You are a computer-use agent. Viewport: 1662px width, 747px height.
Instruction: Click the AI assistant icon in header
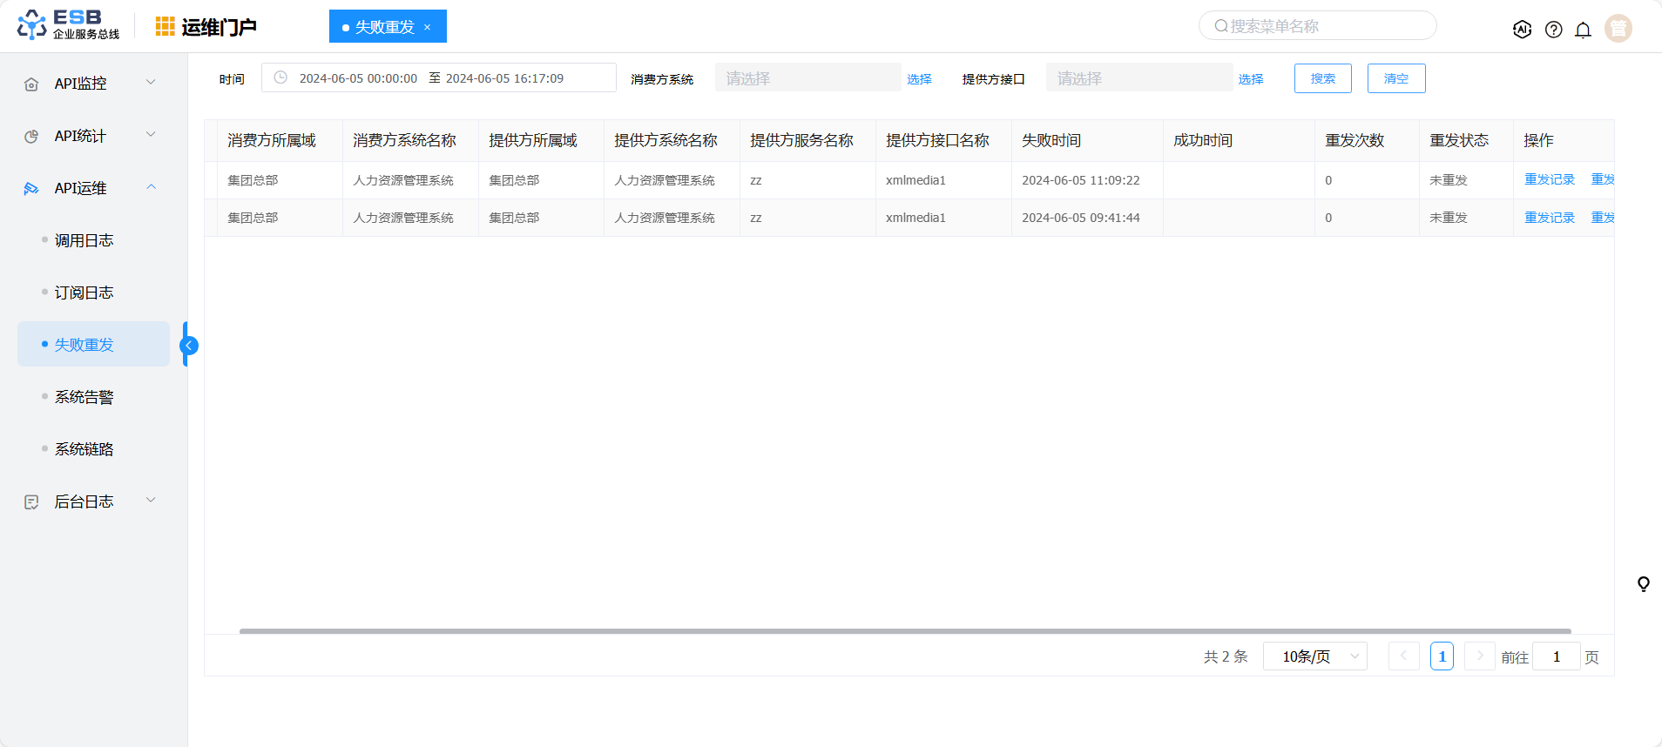pyautogui.click(x=1522, y=30)
